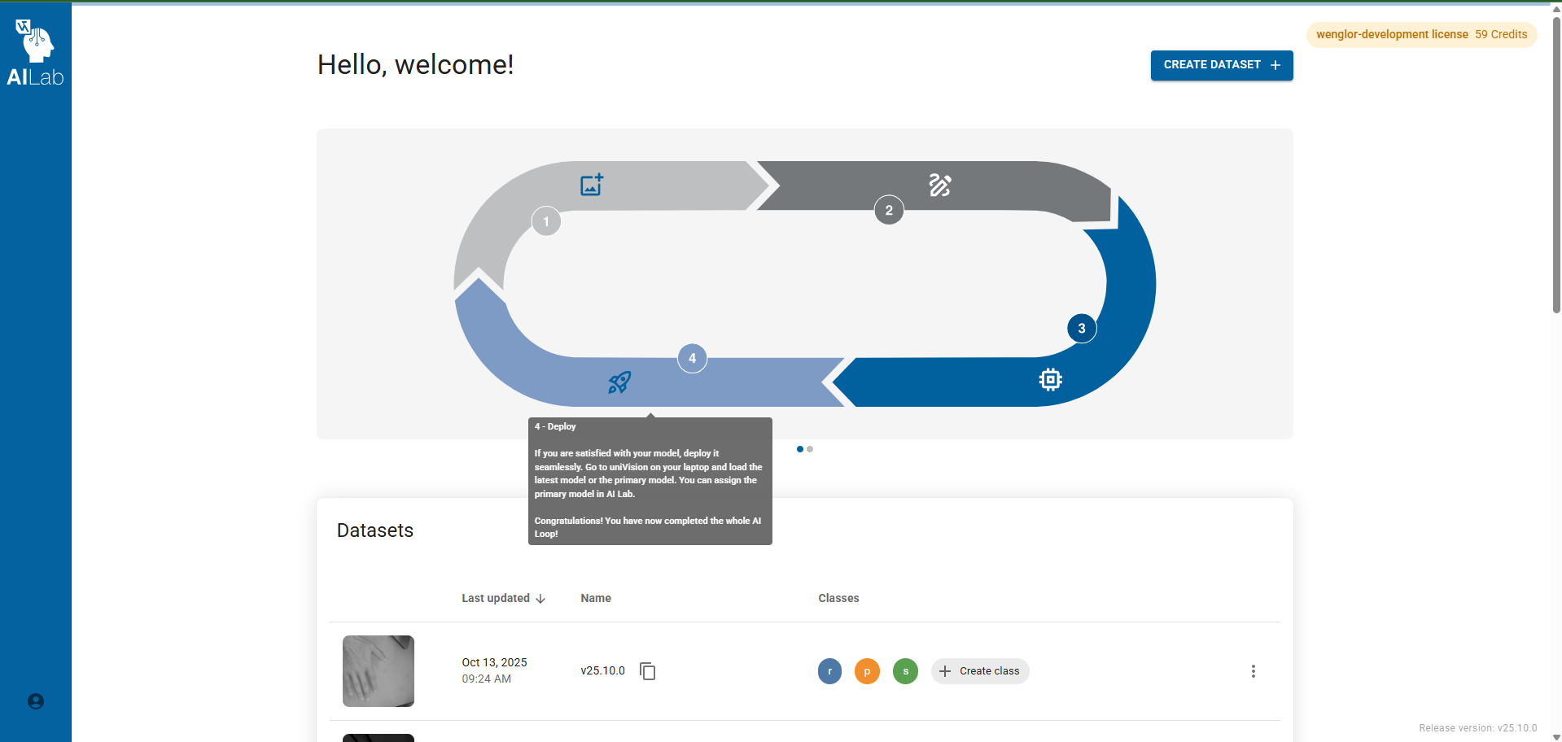The width and height of the screenshot is (1562, 742).
Task: Select the annotate pencil icon in step 2
Action: pos(940,185)
